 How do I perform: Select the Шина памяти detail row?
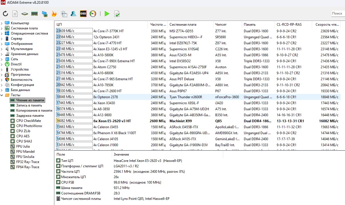point(139,188)
